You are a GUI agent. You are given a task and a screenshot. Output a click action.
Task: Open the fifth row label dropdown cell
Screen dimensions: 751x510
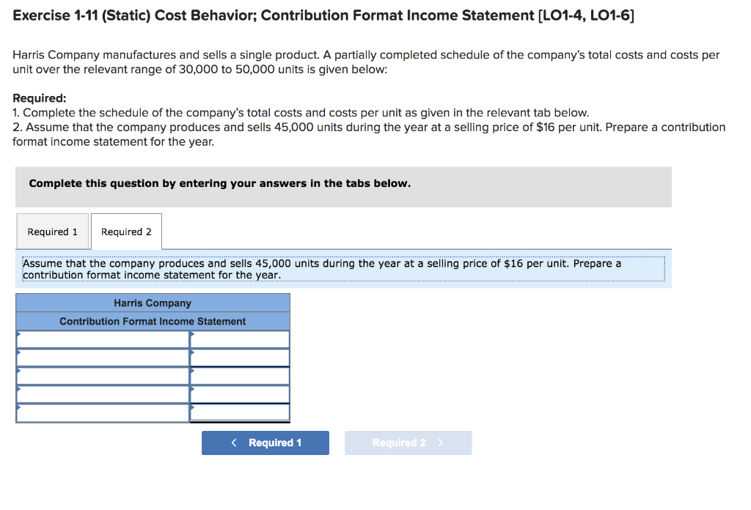[103, 413]
